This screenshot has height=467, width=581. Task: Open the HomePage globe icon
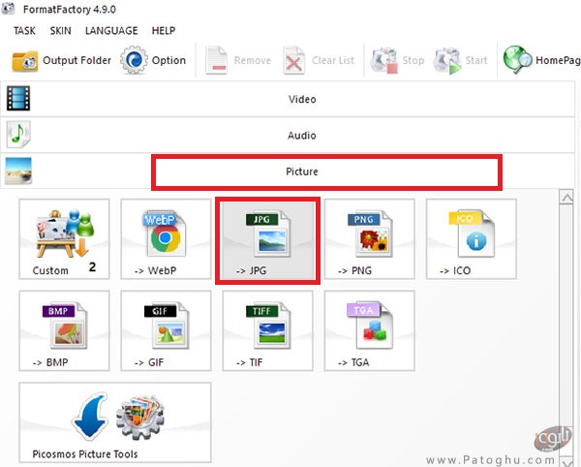[x=518, y=59]
